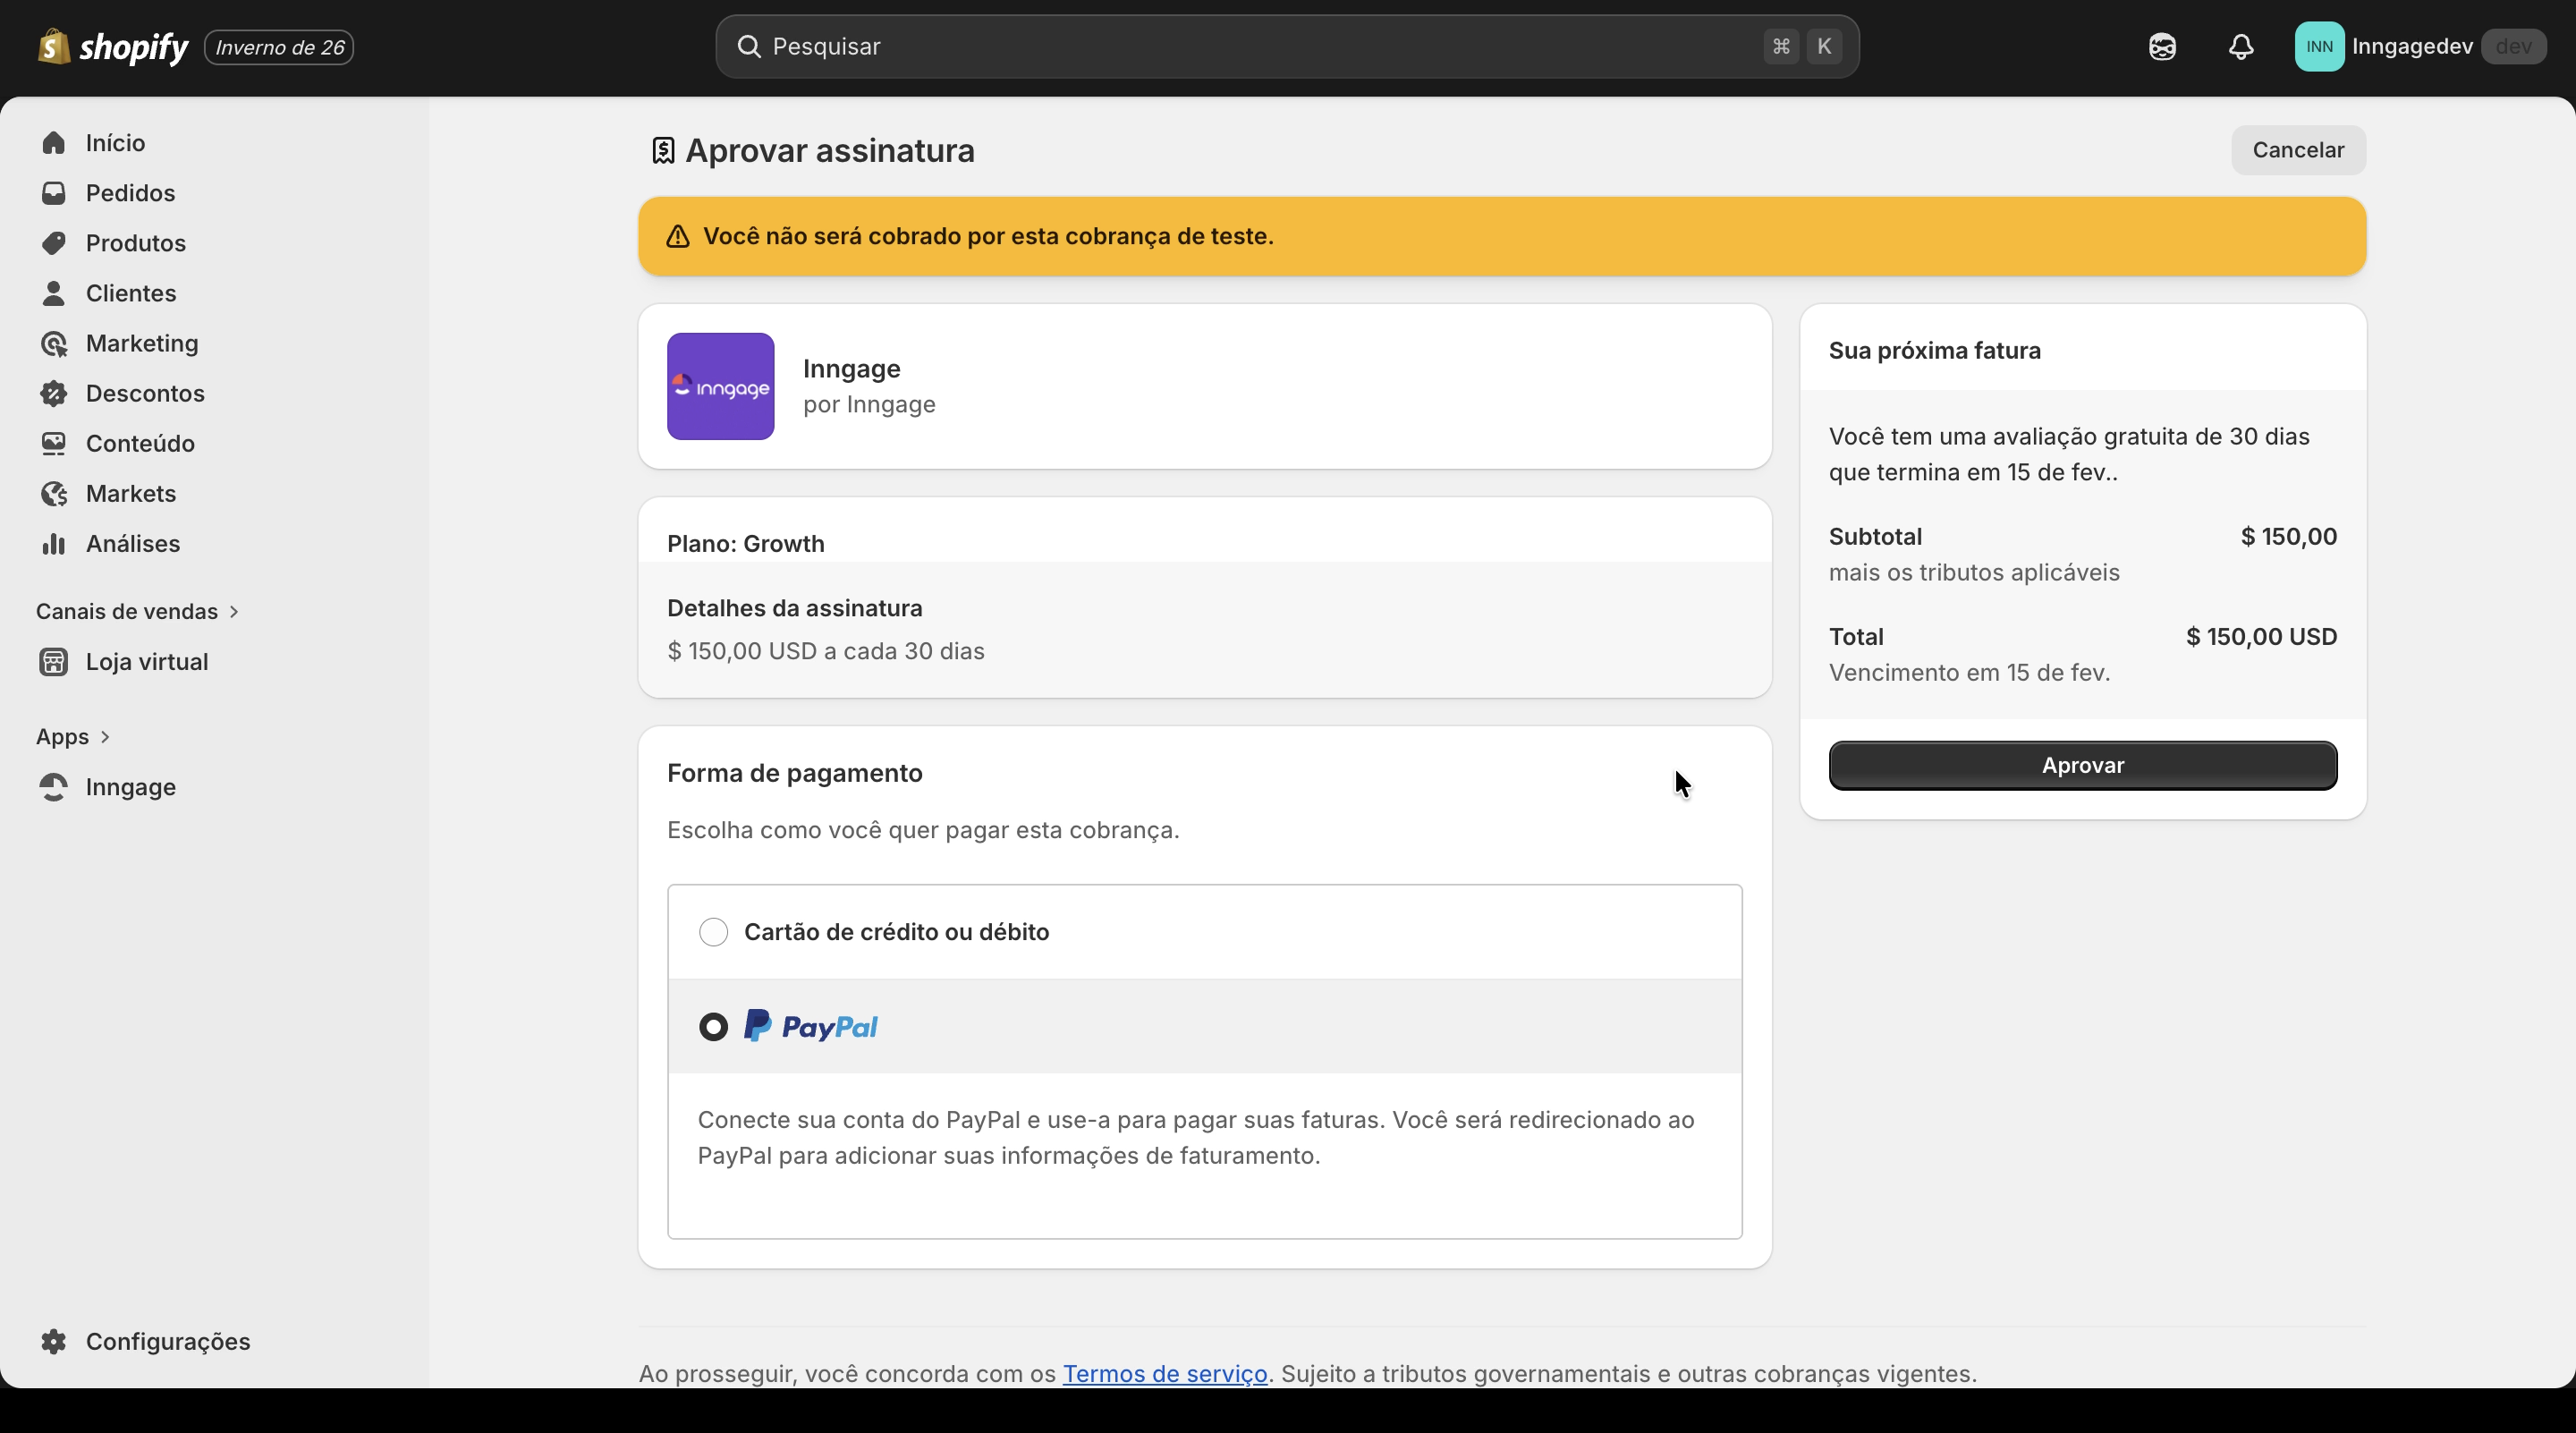Click the Produtos tag icon
This screenshot has height=1433, width=2576.
[54, 243]
